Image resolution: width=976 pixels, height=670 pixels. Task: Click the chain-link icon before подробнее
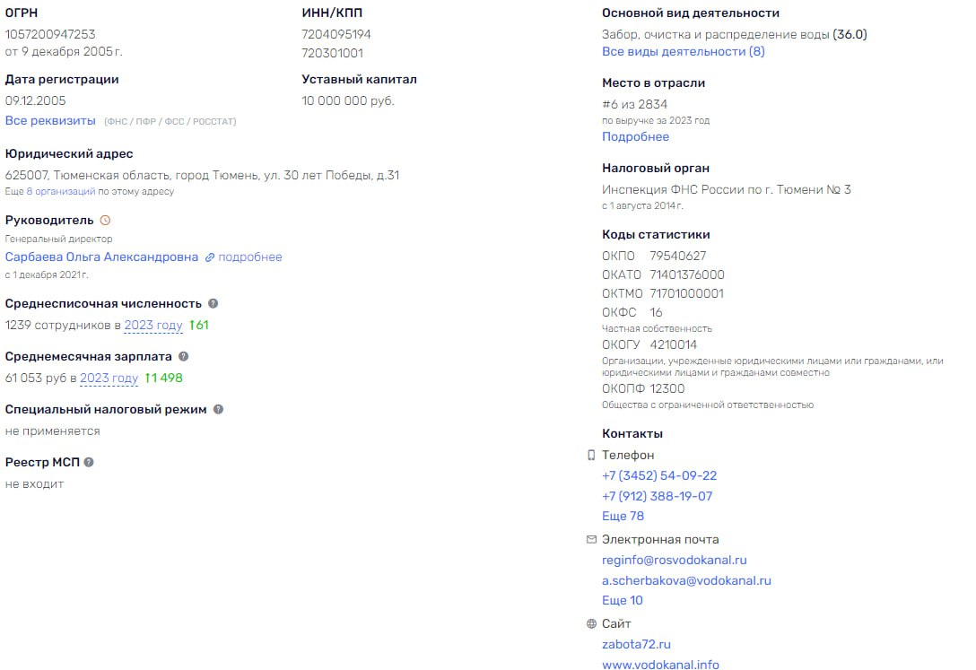coord(210,257)
